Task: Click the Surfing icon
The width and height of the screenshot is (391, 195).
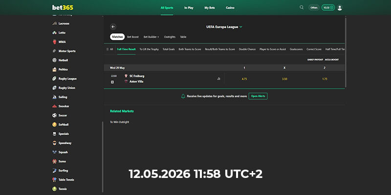Action: [x=54, y=171]
